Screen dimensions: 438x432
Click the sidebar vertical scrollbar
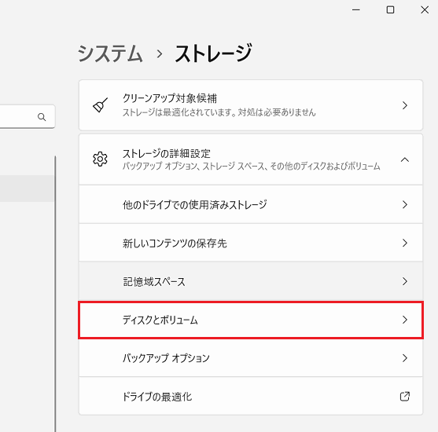coord(55,294)
